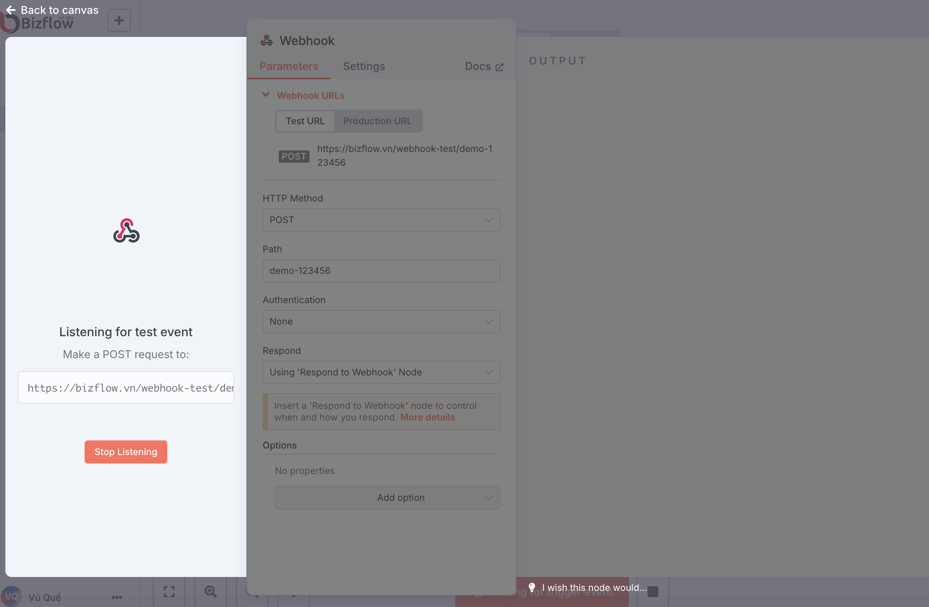Open the Authentication dropdown
The height and width of the screenshot is (607, 929).
coord(381,322)
